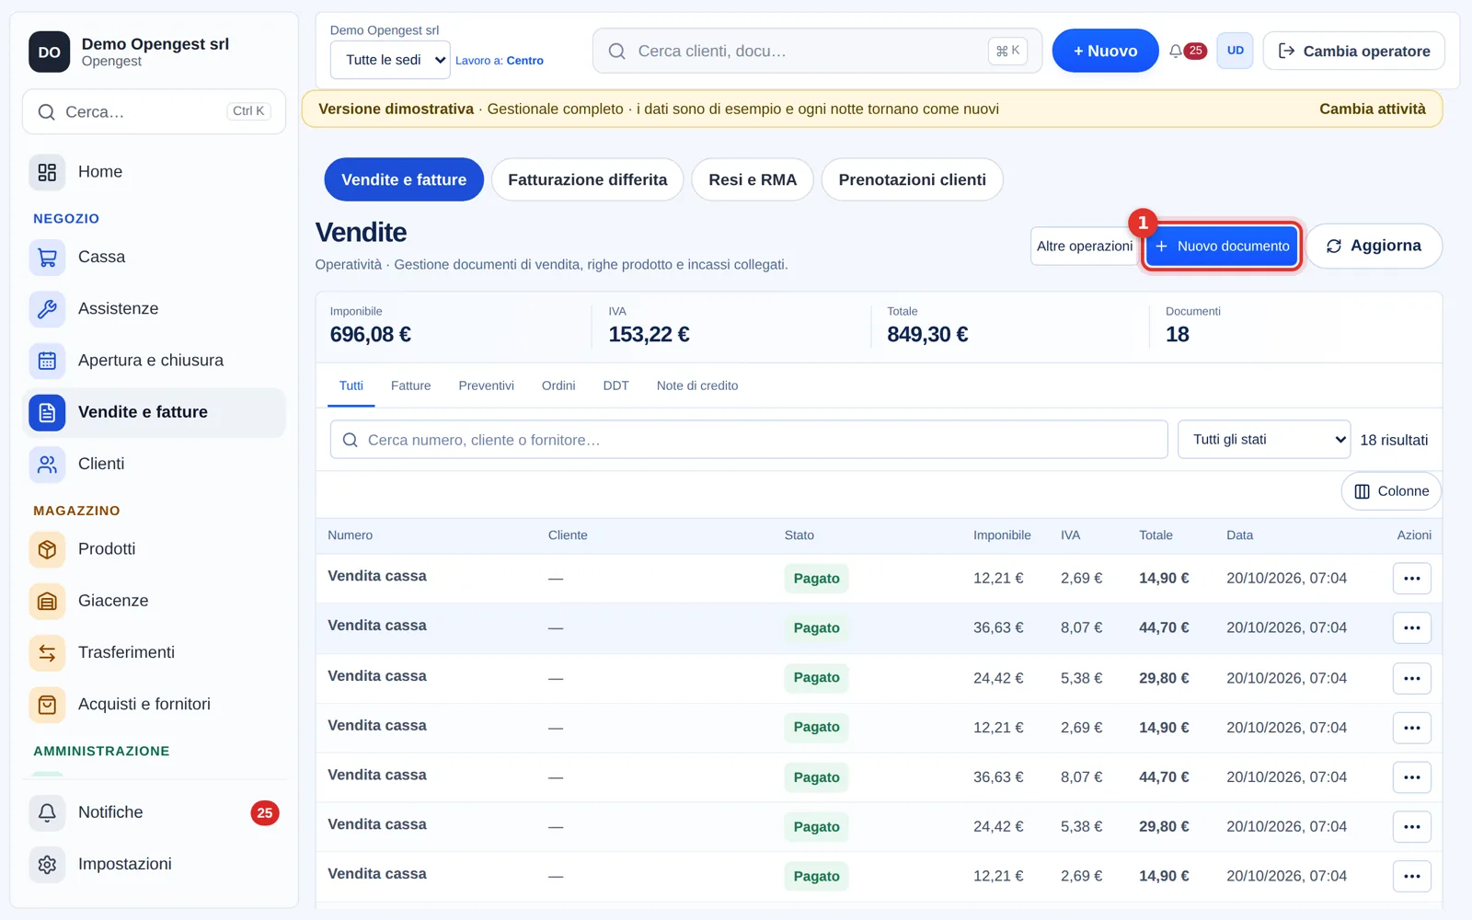This screenshot has width=1472, height=920.
Task: Click the UD user avatar
Action: point(1235,51)
